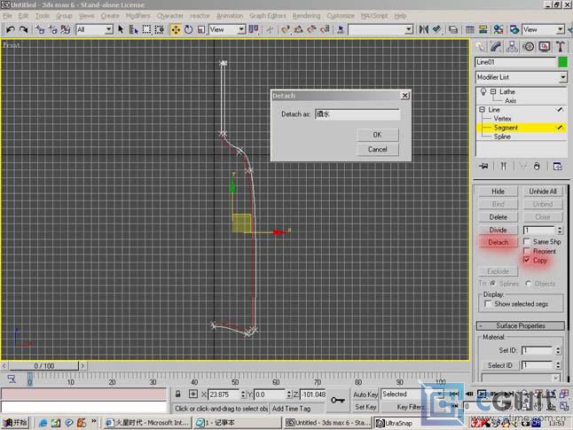This screenshot has height=430, width=573.
Task: Select the Objects radio button
Action: tap(529, 284)
